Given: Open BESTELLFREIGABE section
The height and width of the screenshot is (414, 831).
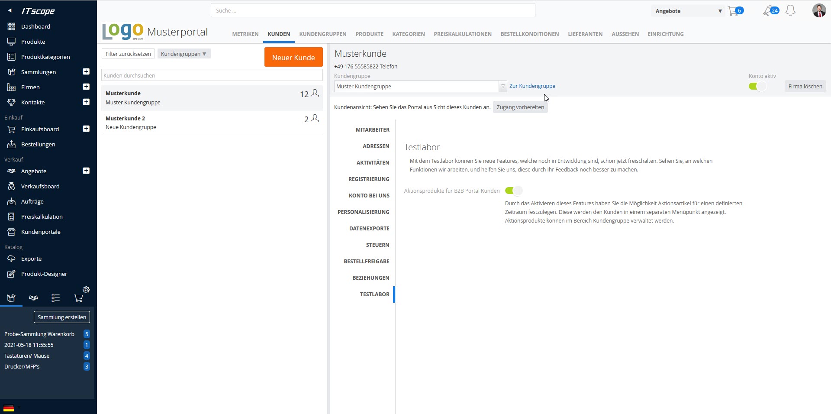Looking at the screenshot, I should click(366, 261).
